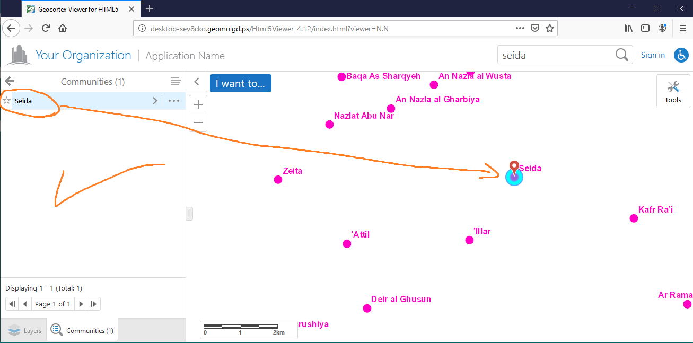693x343 pixels.
Task: Click the 'Illar community point
Action: [x=469, y=240]
